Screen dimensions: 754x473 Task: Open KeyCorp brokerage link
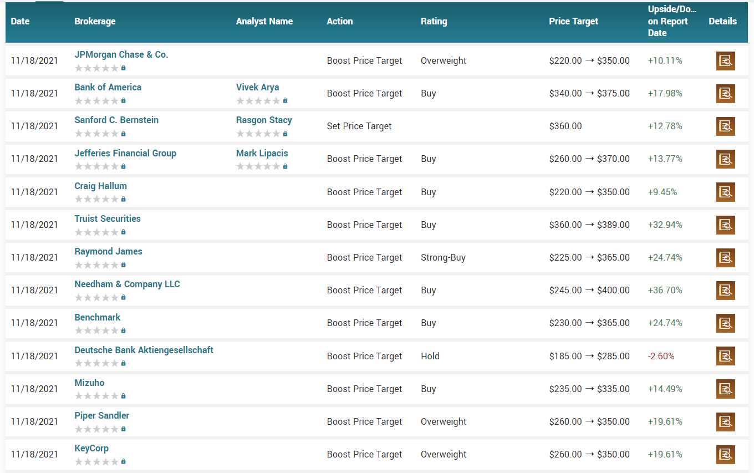[x=91, y=448]
